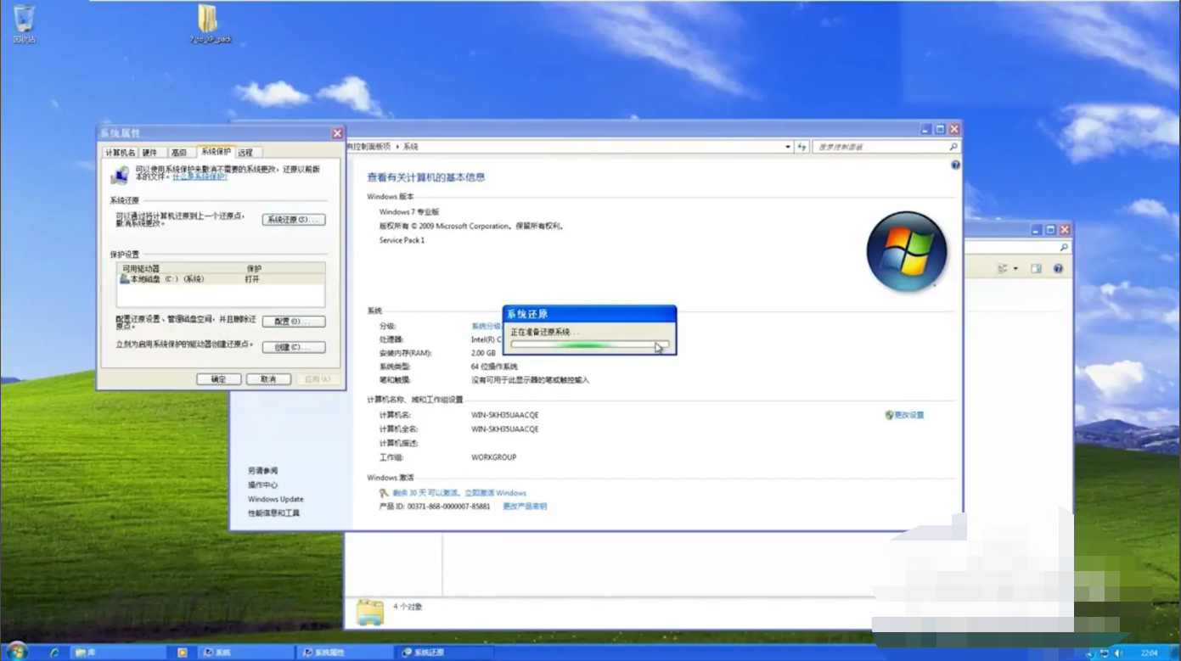Click the Windows 7 logo in System window
The height and width of the screenshot is (661, 1181).
pyautogui.click(x=906, y=251)
